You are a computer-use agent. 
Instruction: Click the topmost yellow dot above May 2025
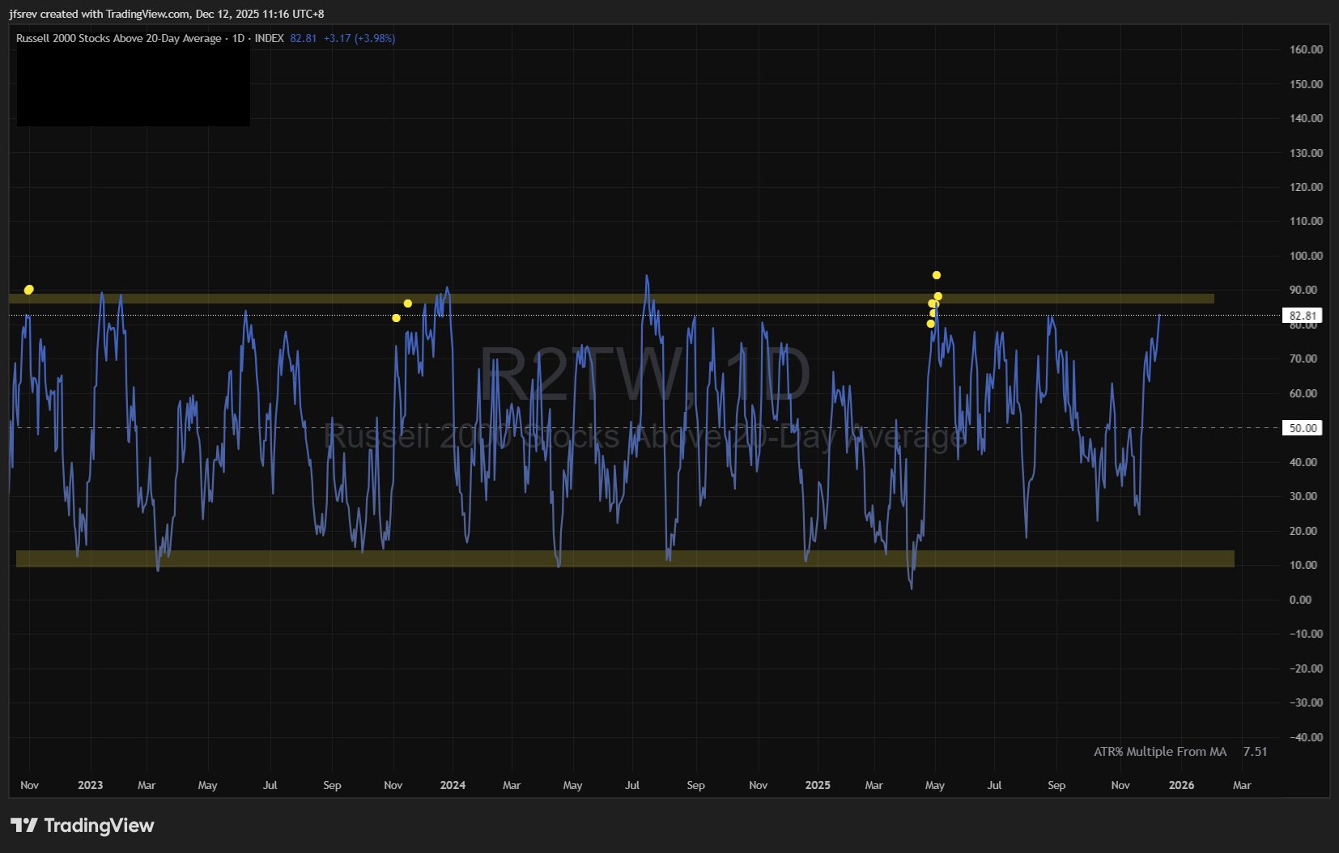(937, 275)
